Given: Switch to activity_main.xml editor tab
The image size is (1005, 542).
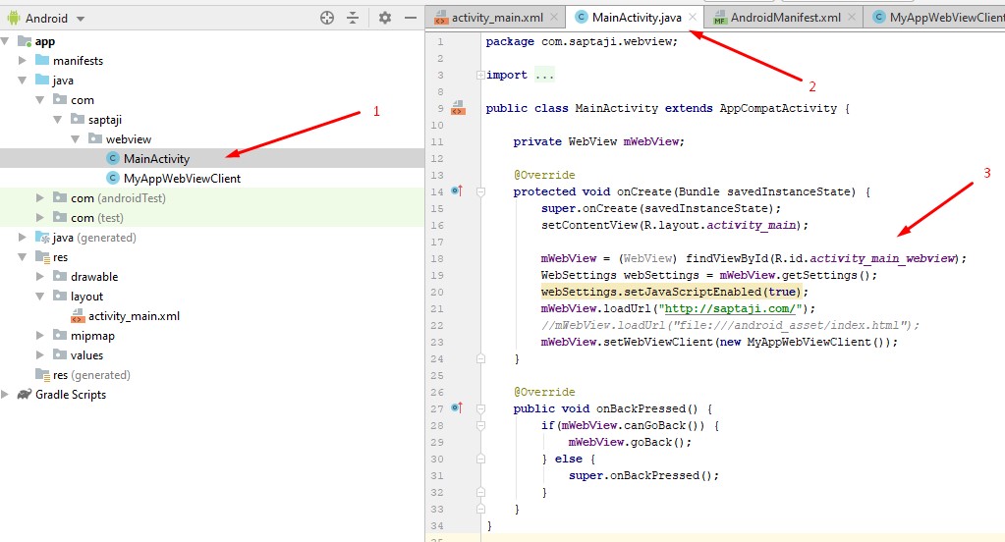Looking at the screenshot, I should pyautogui.click(x=497, y=18).
